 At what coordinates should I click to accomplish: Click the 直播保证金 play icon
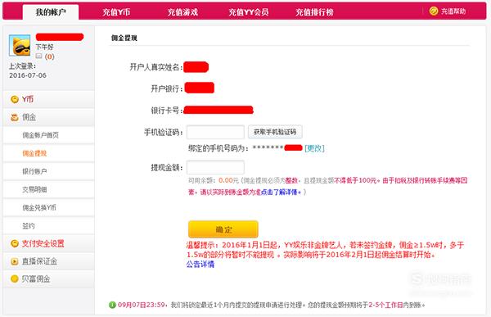click(x=15, y=261)
